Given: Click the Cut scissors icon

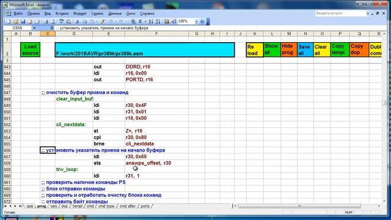Looking at the screenshot, I should point(78,22).
